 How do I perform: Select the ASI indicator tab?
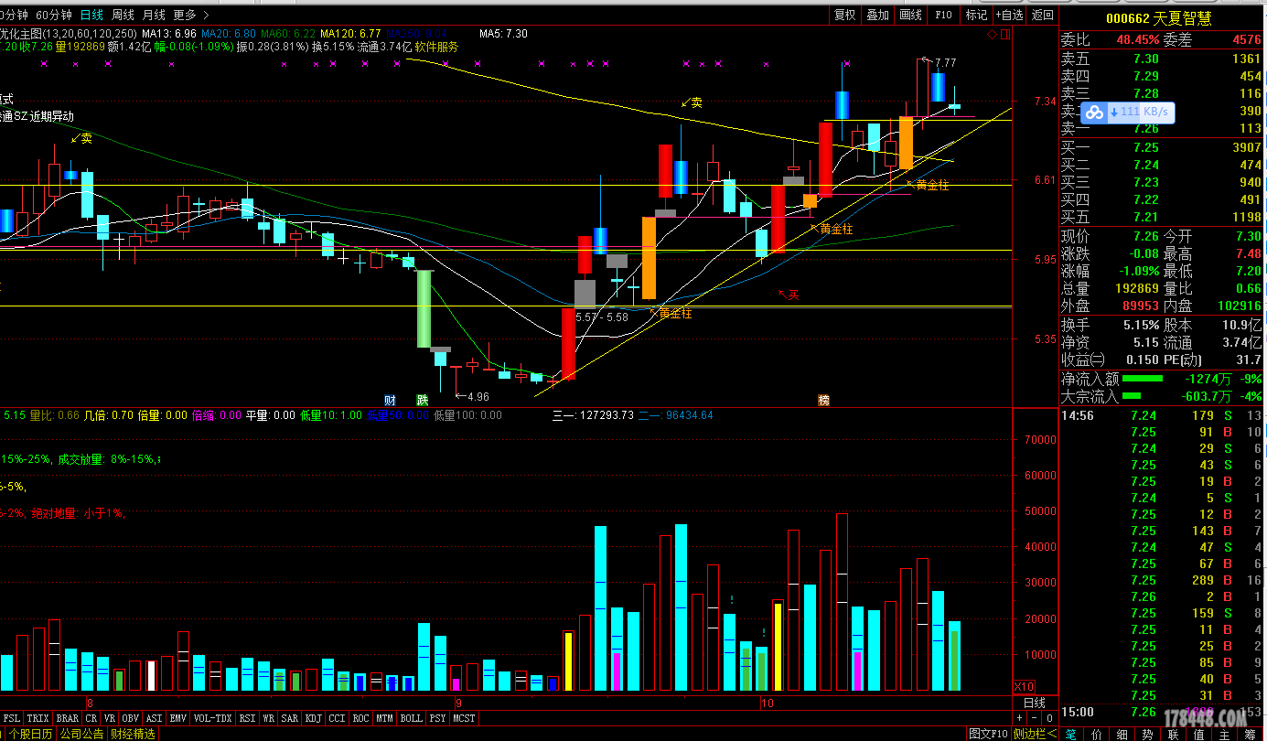click(x=155, y=719)
